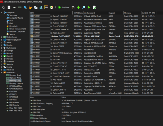Start benchmark with green play icon

click(89, 7)
